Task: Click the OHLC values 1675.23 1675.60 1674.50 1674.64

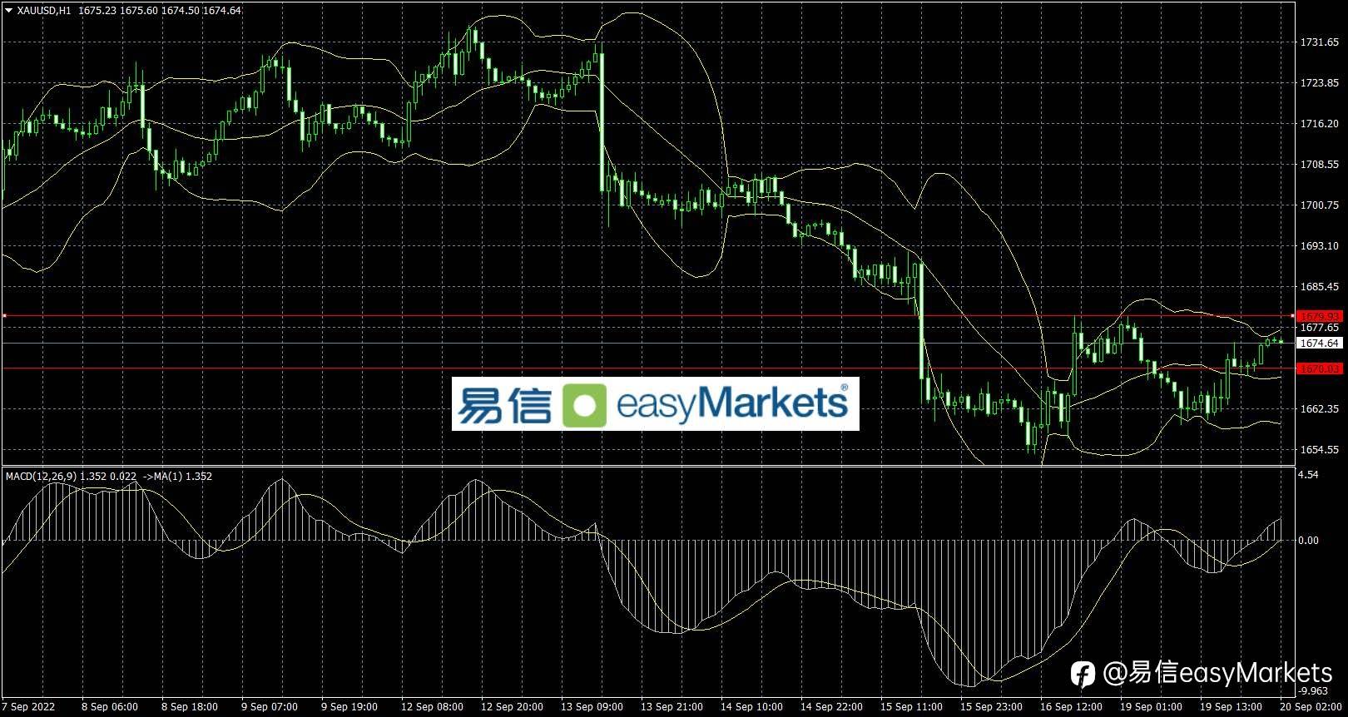Action: tap(161, 11)
